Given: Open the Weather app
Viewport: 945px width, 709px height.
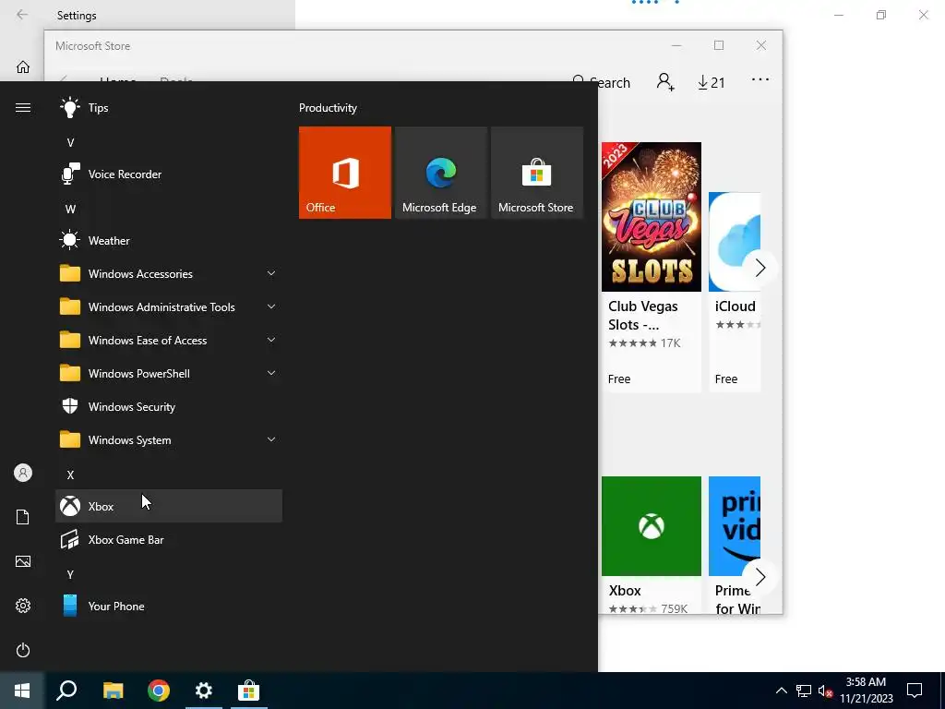Looking at the screenshot, I should pos(169,241).
